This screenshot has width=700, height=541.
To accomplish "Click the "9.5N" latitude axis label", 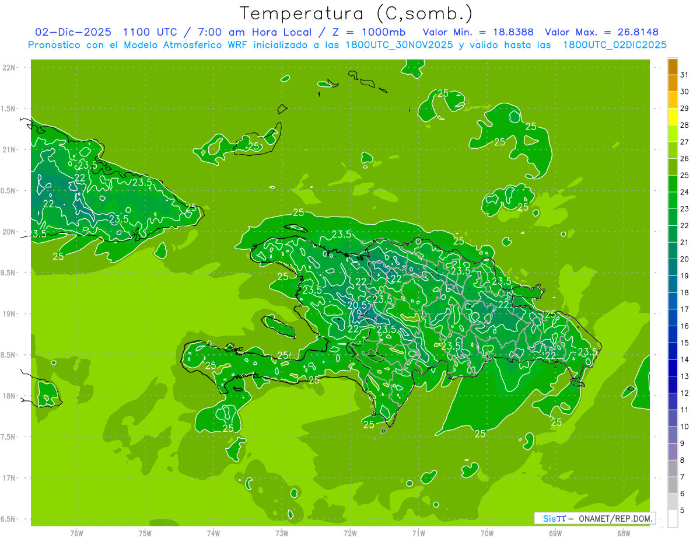I will coord(8,273).
